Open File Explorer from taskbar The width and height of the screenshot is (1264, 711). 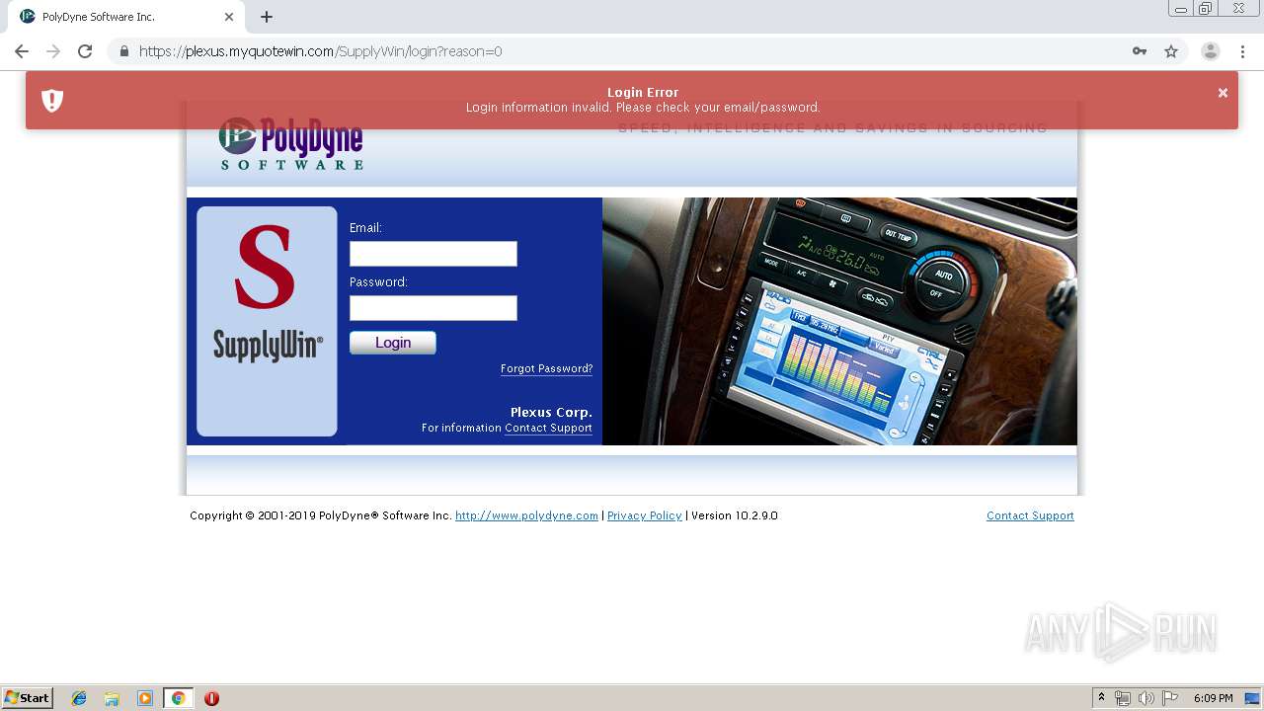[x=112, y=698]
